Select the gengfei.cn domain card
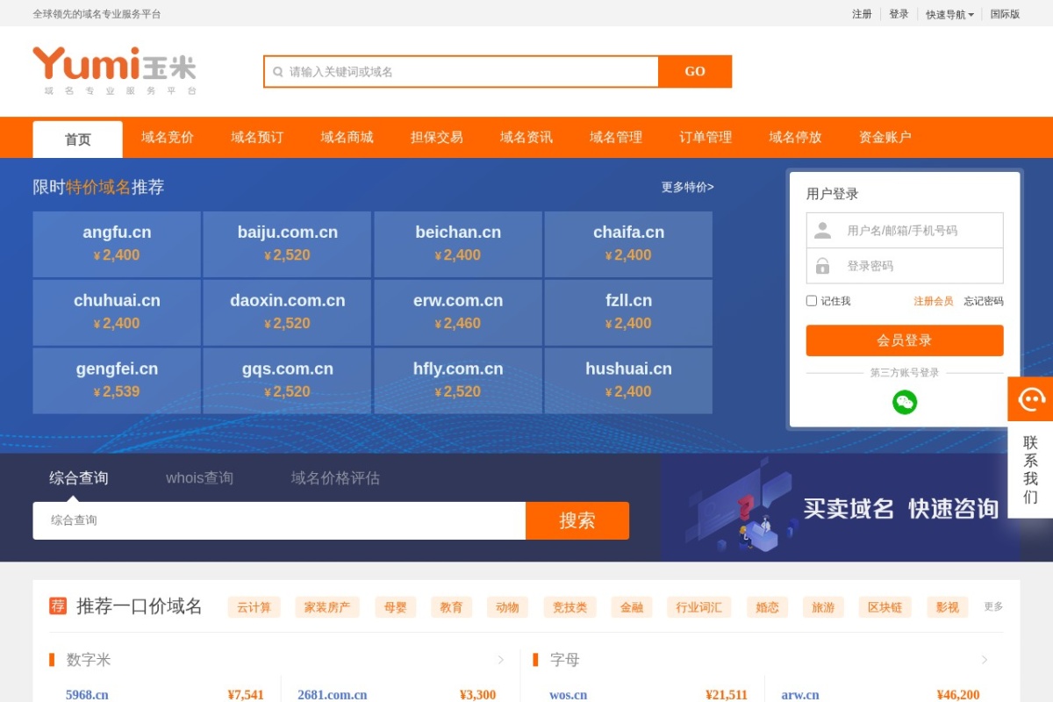The height and width of the screenshot is (702, 1053). pos(117,381)
